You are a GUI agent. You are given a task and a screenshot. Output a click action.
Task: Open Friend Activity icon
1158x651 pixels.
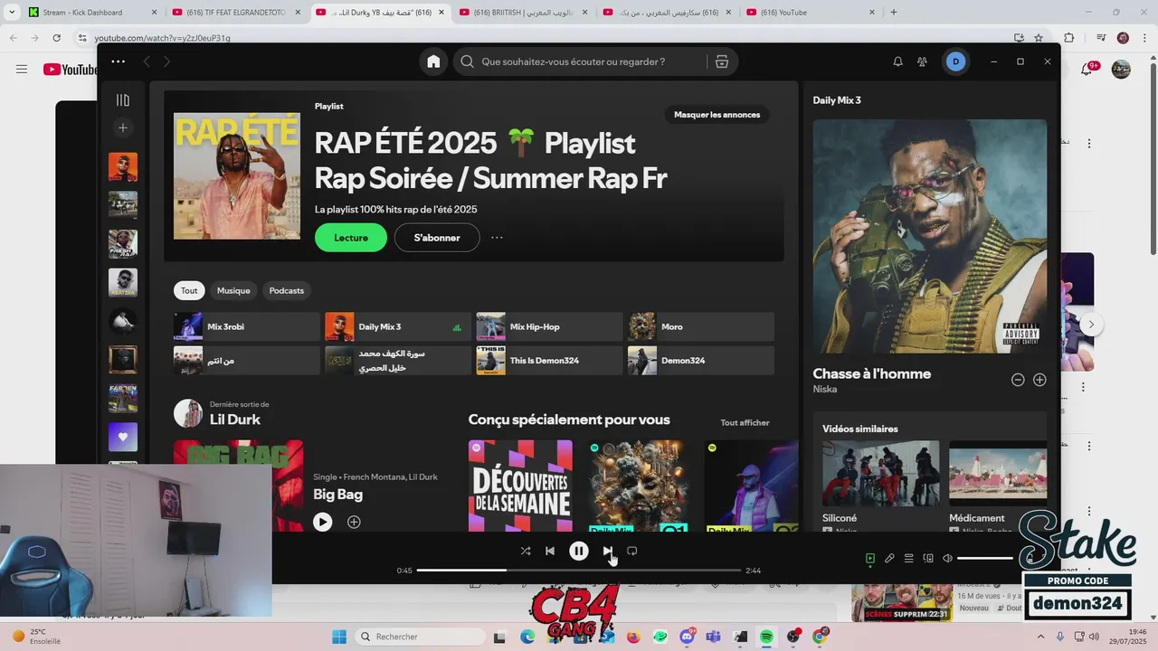point(922,61)
